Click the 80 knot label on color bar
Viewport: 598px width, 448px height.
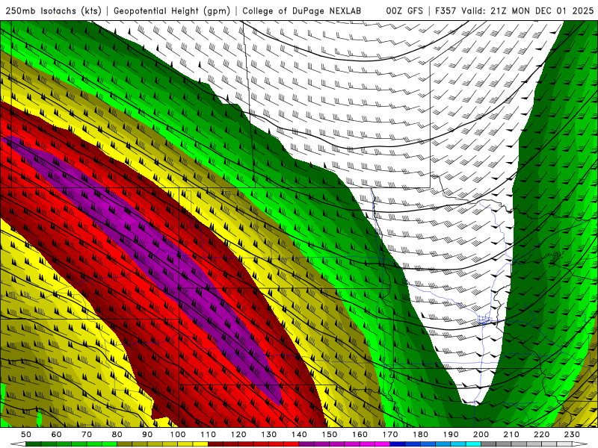(x=117, y=435)
